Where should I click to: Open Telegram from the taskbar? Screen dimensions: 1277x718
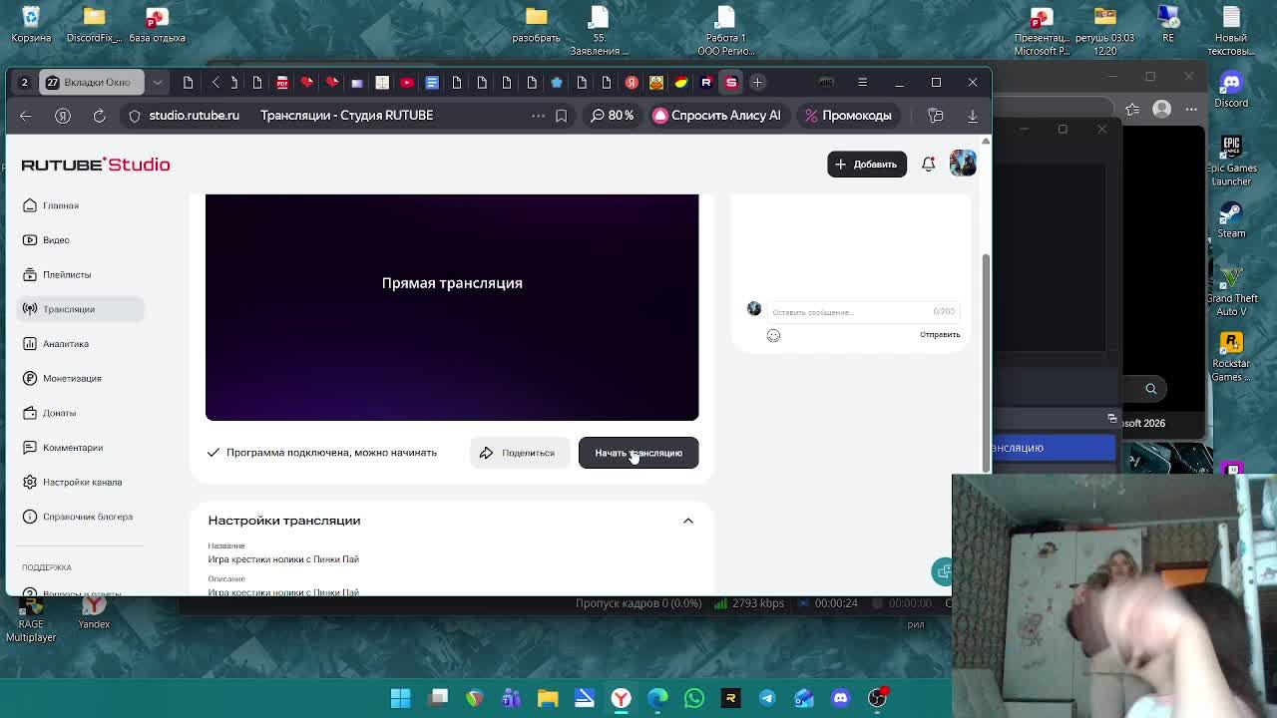pos(767,698)
